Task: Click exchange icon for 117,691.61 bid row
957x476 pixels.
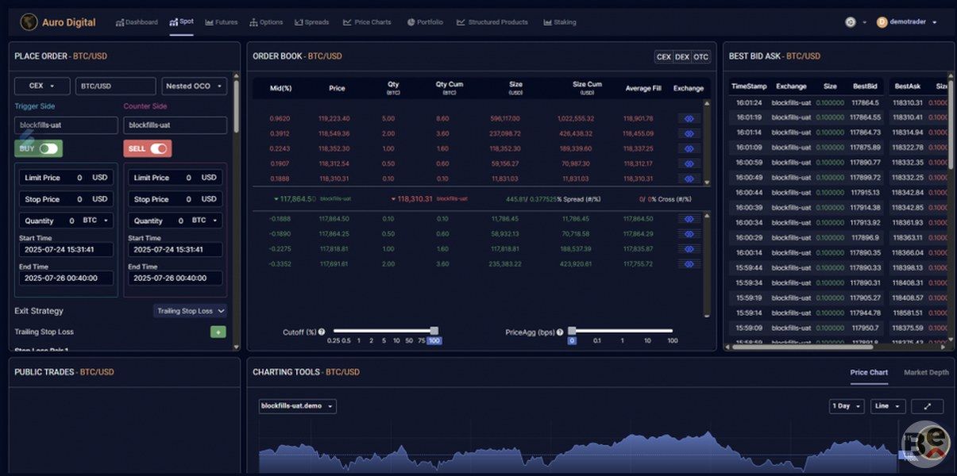Action: click(x=689, y=264)
